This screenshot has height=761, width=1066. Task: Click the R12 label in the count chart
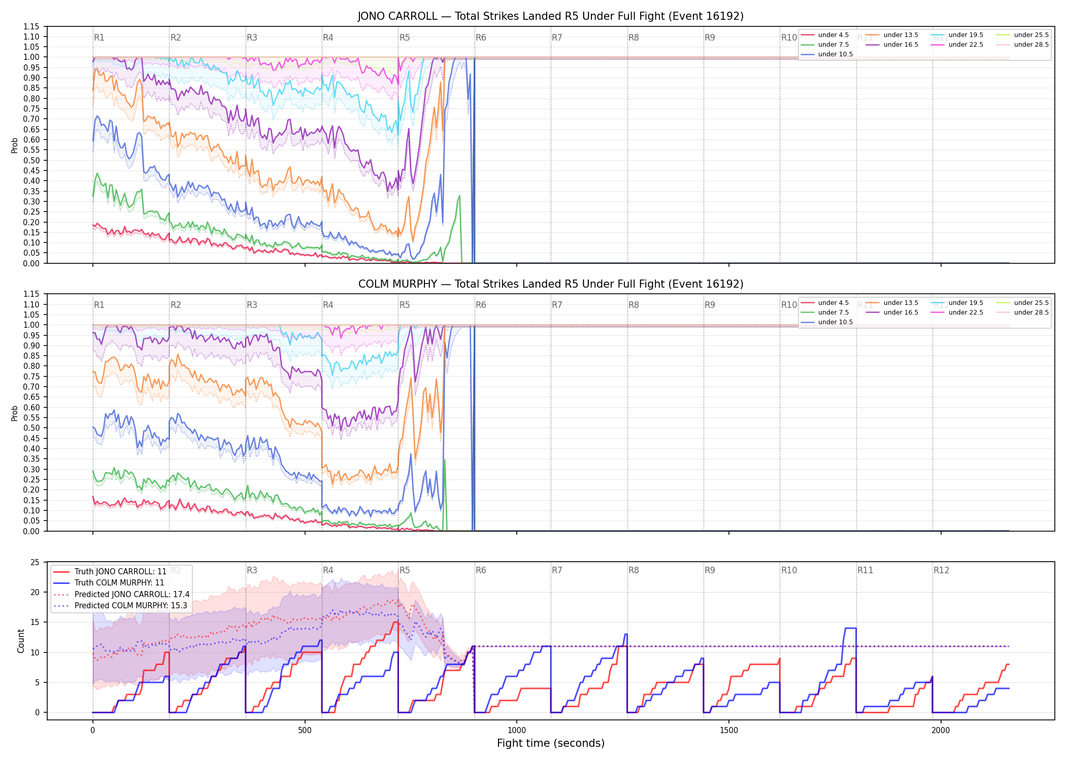pos(941,570)
